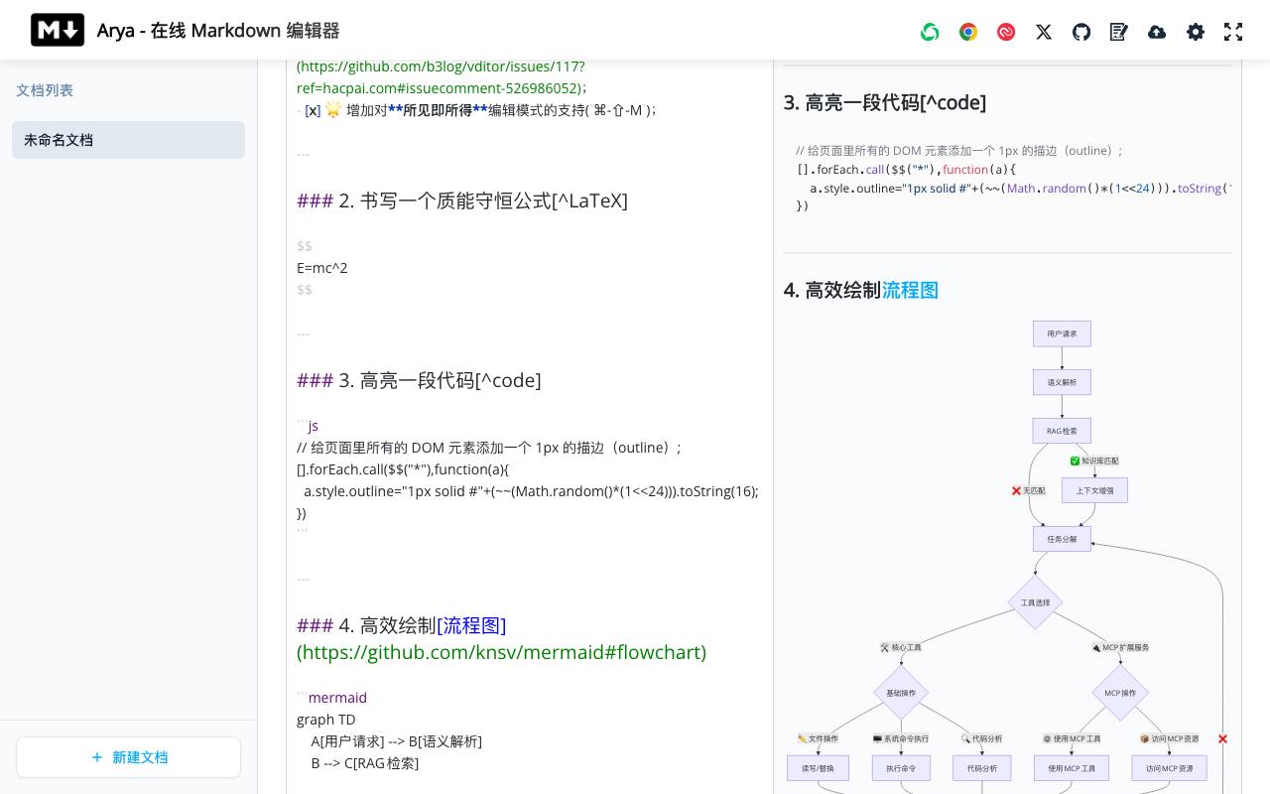The height and width of the screenshot is (794, 1270).
Task: Open the X (Twitter) icon link
Action: pos(1044,32)
